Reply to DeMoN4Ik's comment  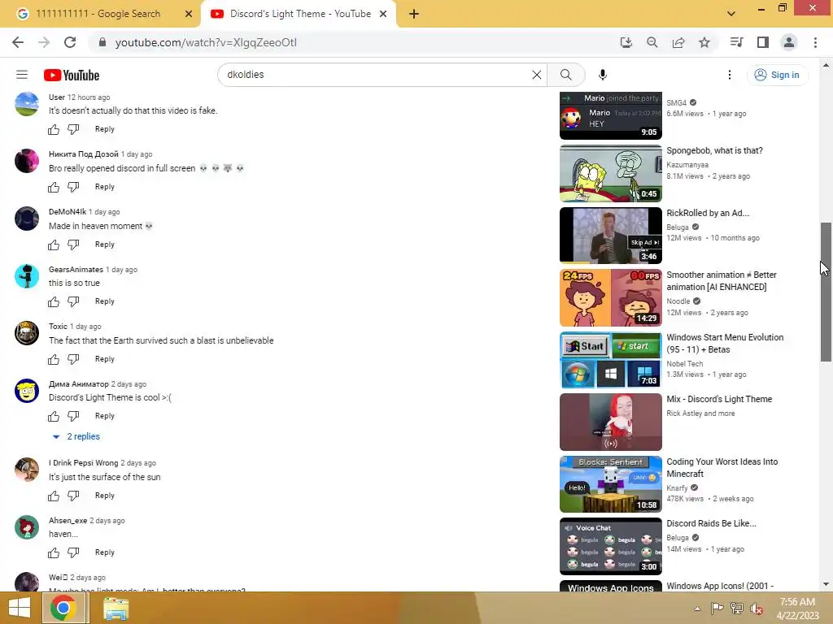(105, 245)
